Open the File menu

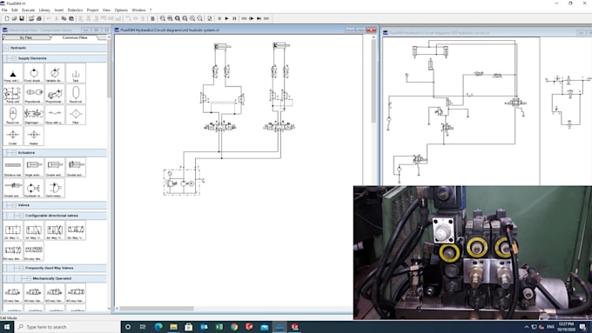coord(4,10)
